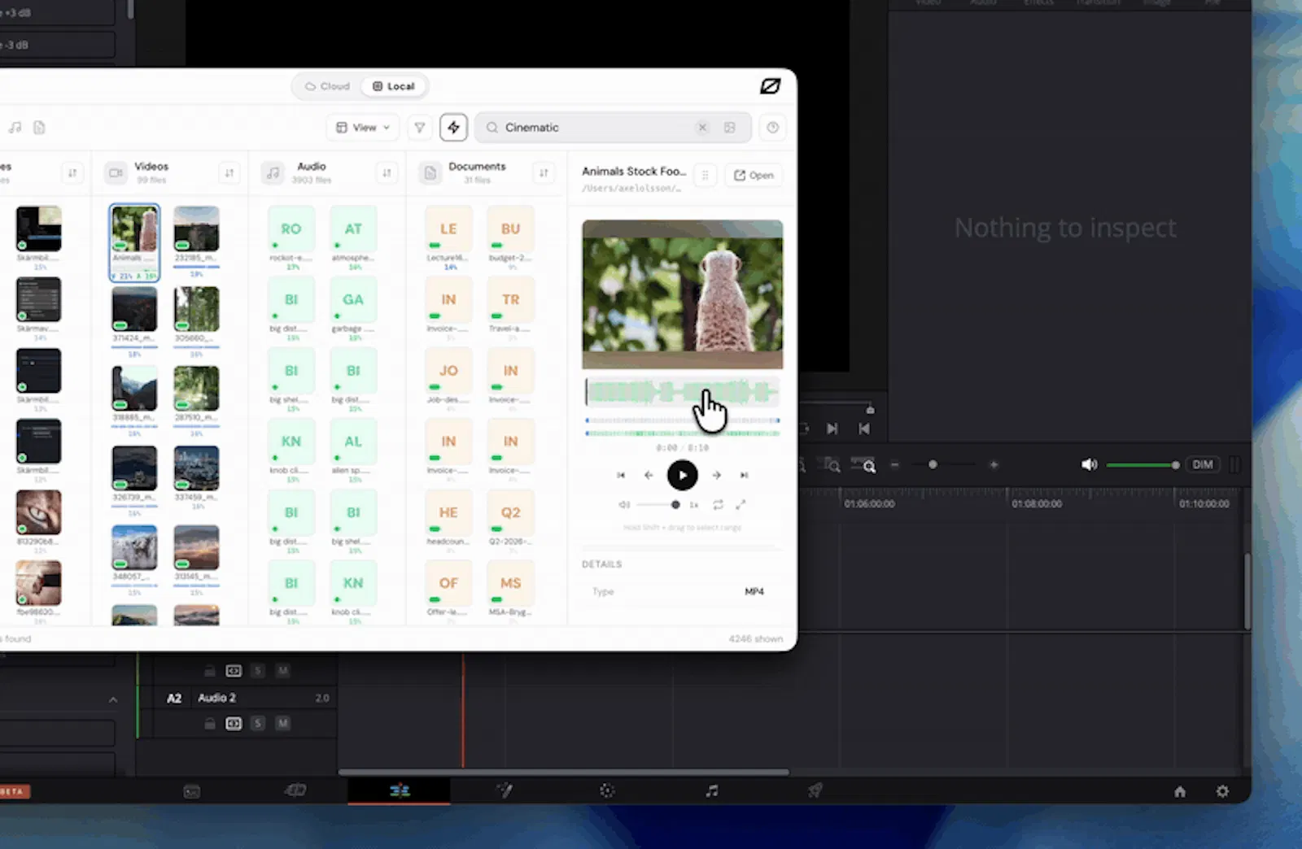Click the Videos camera icon
This screenshot has width=1302, height=849.
(x=116, y=172)
